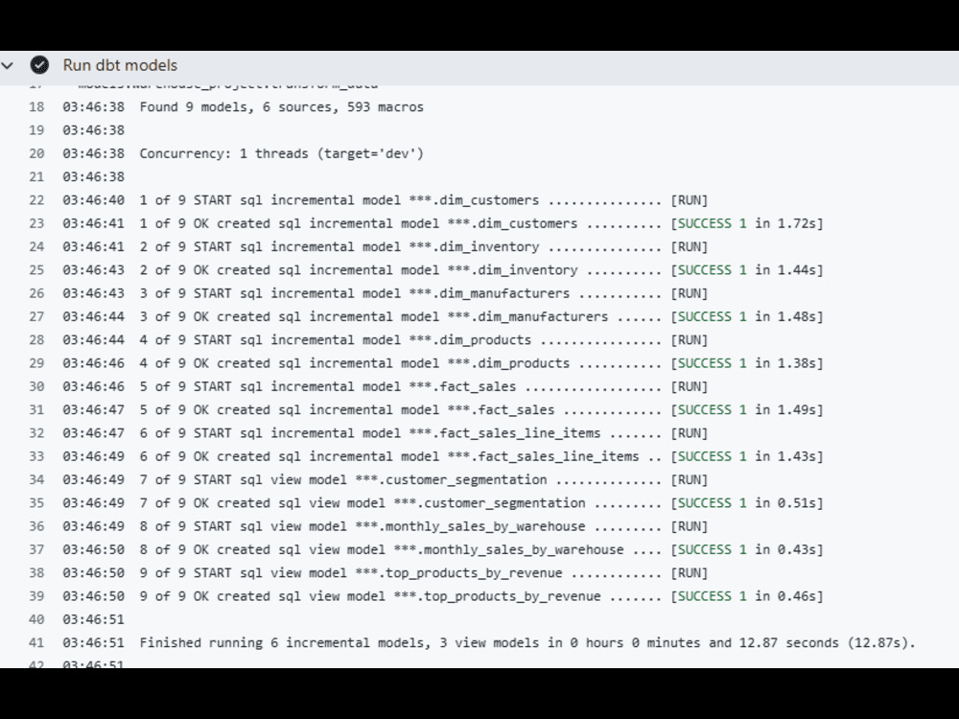The height and width of the screenshot is (719, 959).
Task: Select the '6 of 9 START' fact_sales_line_items line
Action: tap(423, 433)
